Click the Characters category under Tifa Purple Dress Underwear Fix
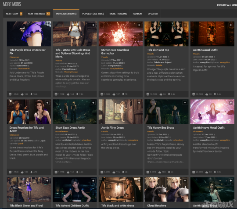The image size is (237, 209). coord(14,57)
